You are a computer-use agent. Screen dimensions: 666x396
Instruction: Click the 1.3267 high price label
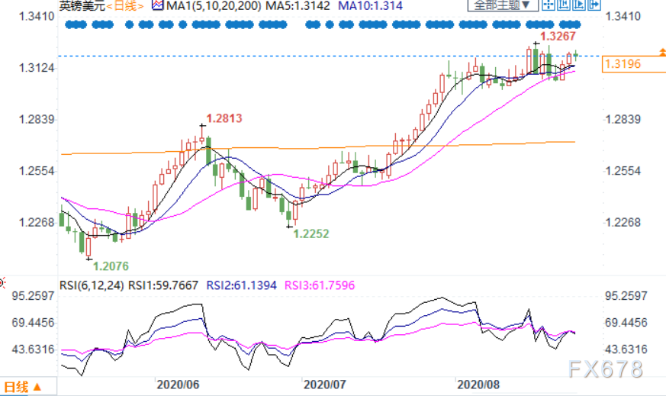pyautogui.click(x=558, y=36)
